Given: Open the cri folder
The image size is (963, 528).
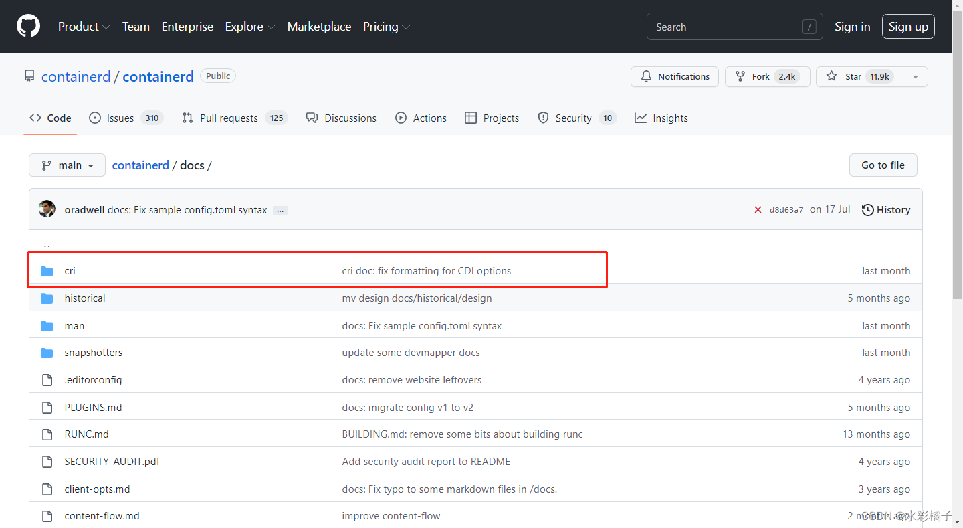Looking at the screenshot, I should 70,271.
